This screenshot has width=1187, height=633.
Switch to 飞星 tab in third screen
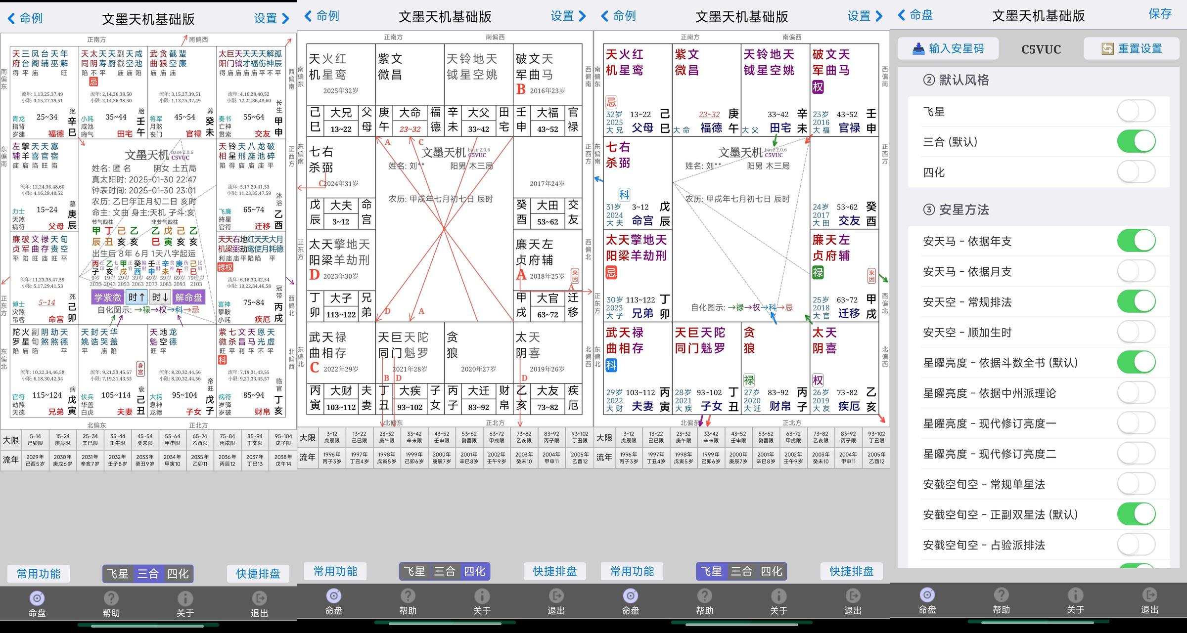click(x=711, y=571)
